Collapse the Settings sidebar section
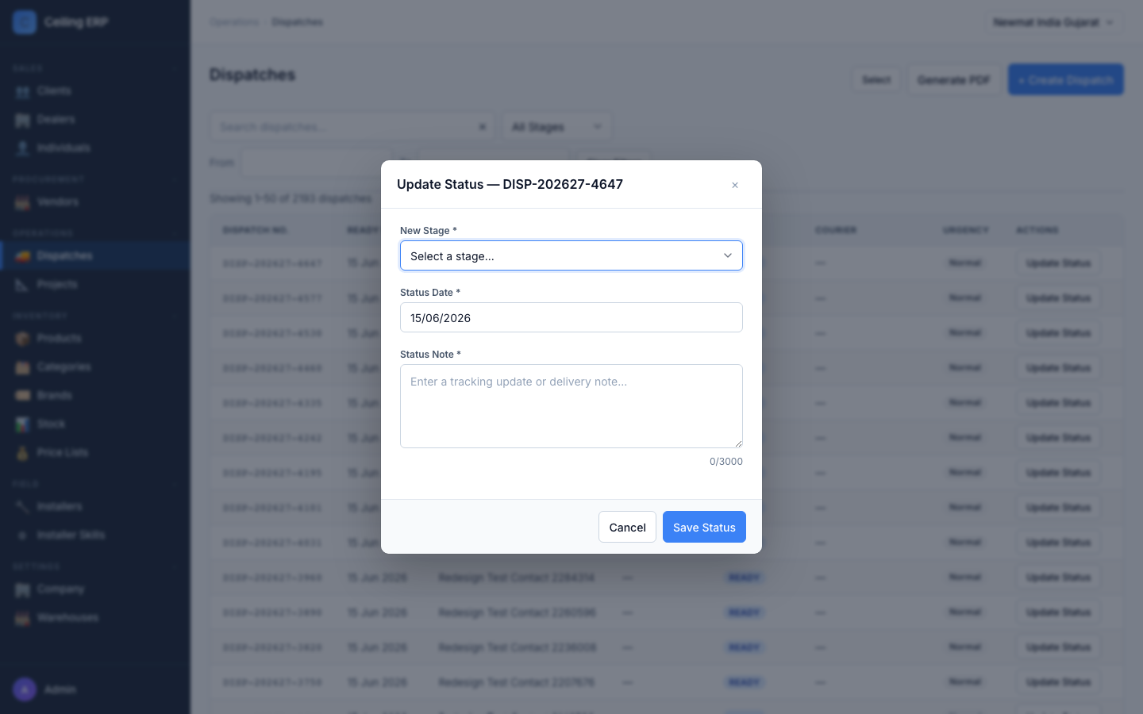1143x714 pixels. coord(175,567)
